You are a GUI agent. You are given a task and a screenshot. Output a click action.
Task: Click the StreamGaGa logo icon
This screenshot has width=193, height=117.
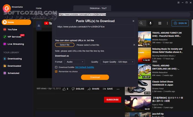pos(7,8)
